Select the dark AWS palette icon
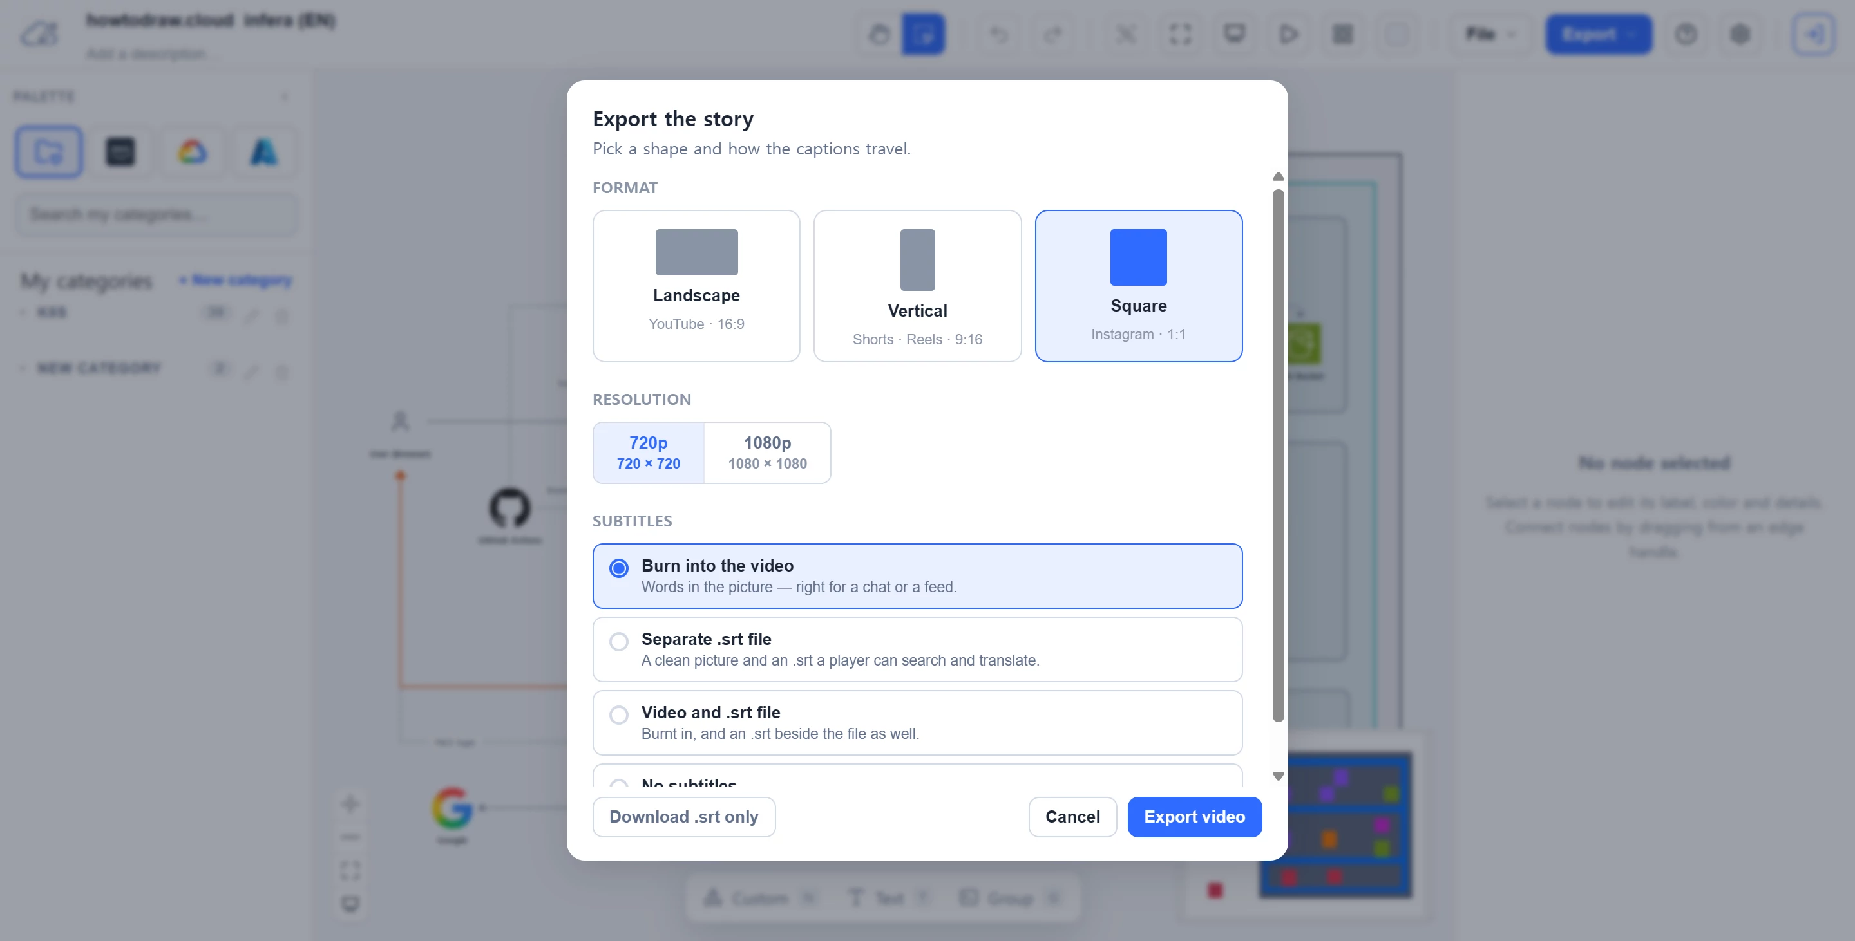The image size is (1855, 941). coord(120,152)
